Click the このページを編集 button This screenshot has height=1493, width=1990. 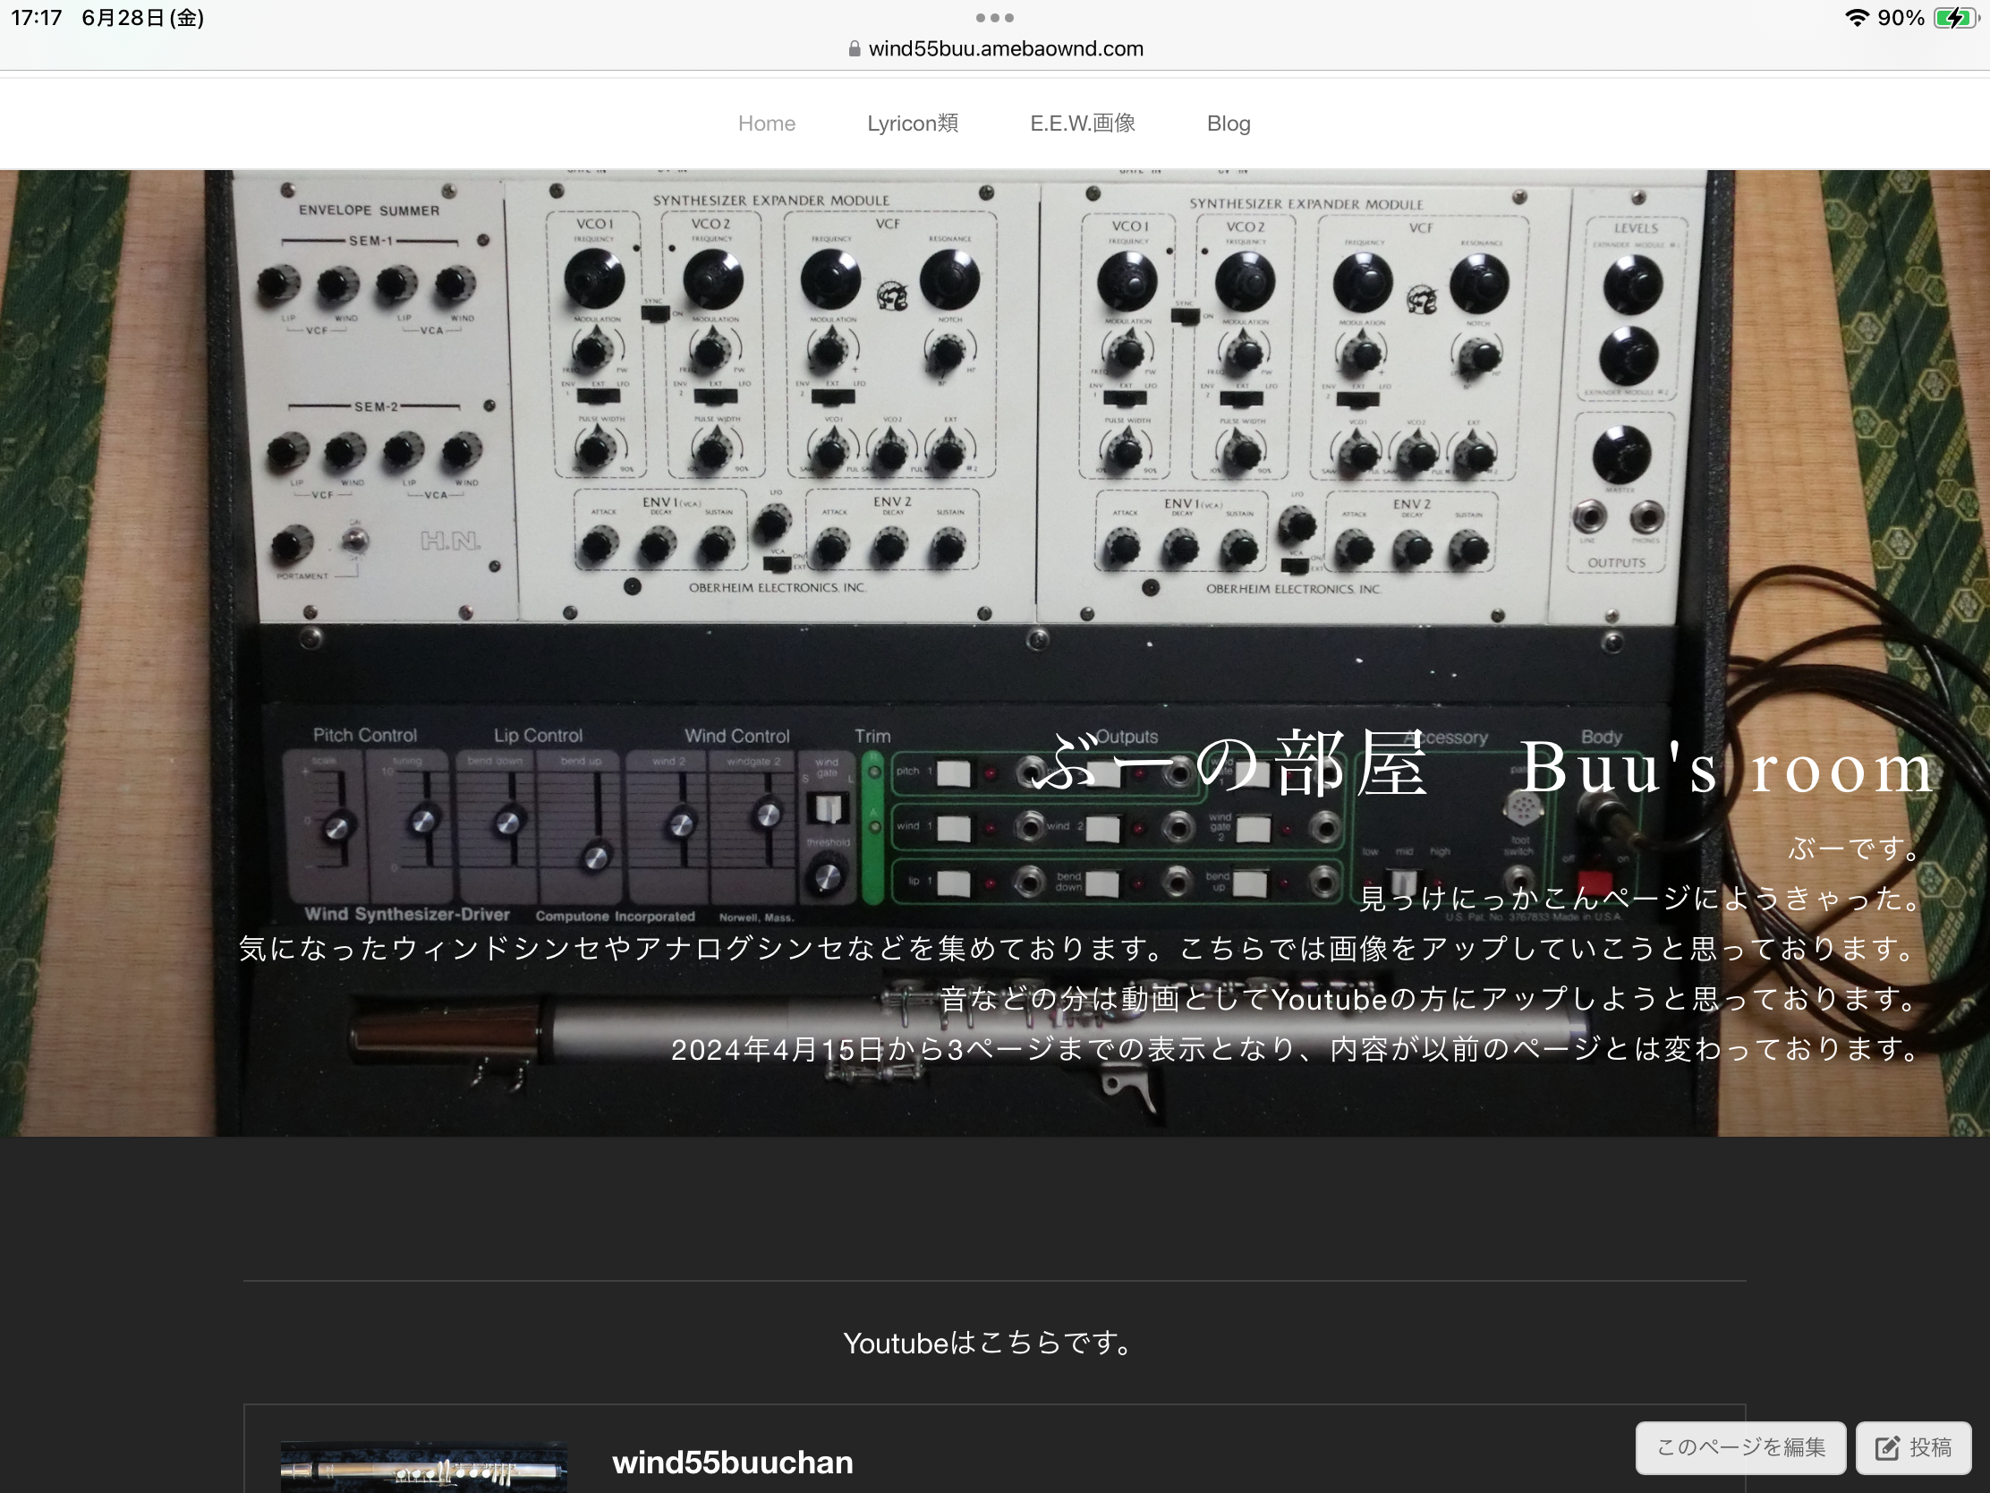tap(1739, 1447)
